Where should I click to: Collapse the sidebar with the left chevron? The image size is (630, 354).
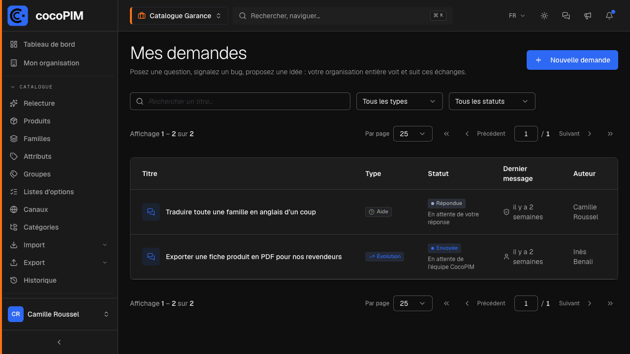coord(59,342)
